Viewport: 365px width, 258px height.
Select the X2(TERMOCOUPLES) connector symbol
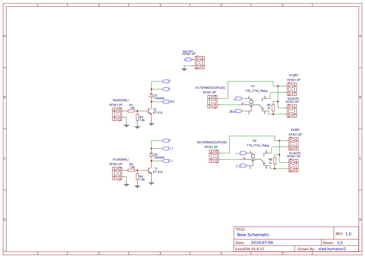(x=214, y=156)
